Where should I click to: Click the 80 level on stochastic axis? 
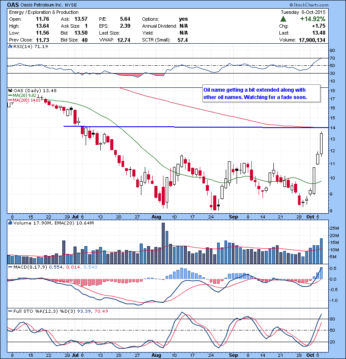(332, 319)
